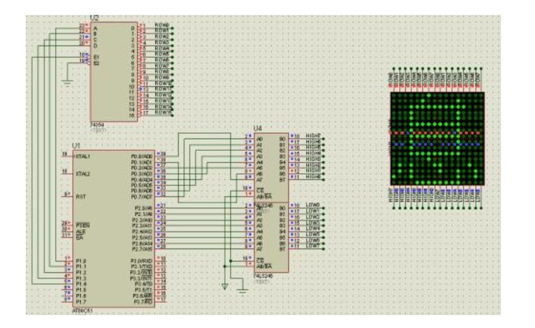Image resolution: width=535 pixels, height=328 pixels.
Task: Click the ROW net label on U2 pin 17
Action: point(164,112)
